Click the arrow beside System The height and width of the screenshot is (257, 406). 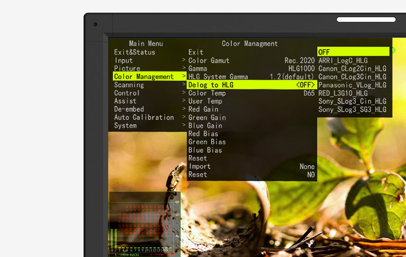click(x=184, y=125)
